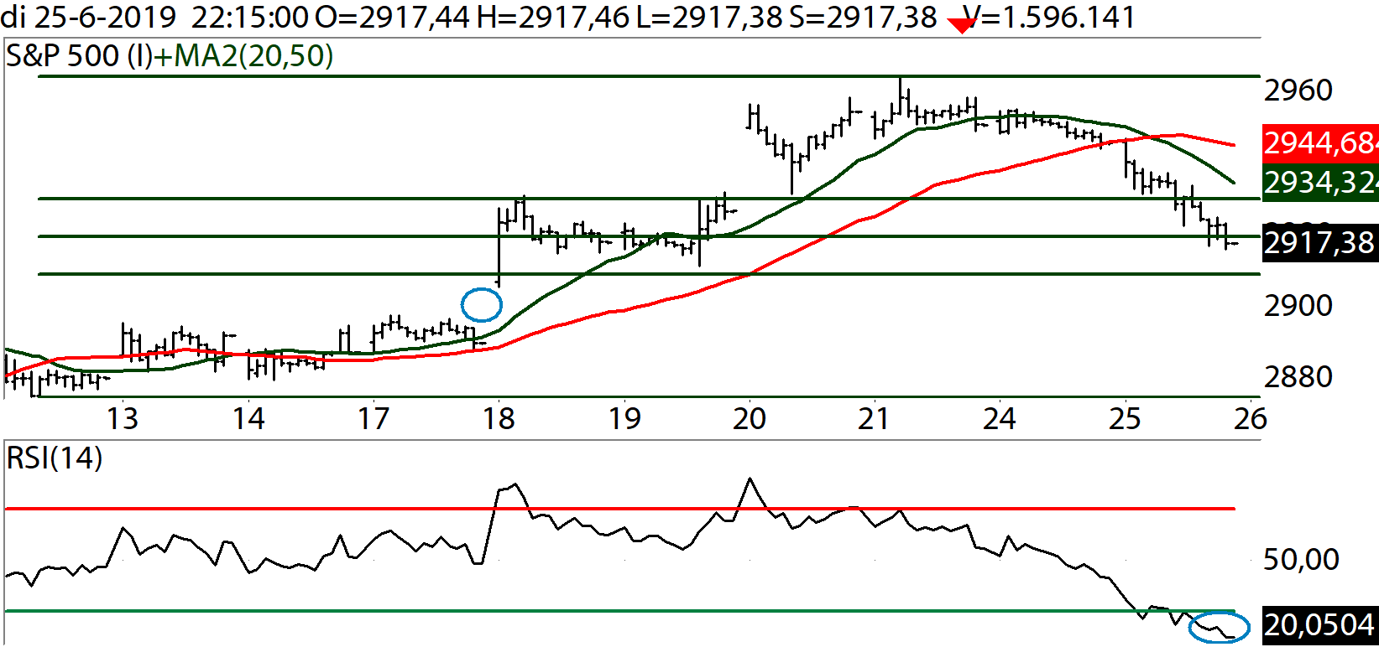
Task: Click date label 13 on time axis
Action: (123, 418)
